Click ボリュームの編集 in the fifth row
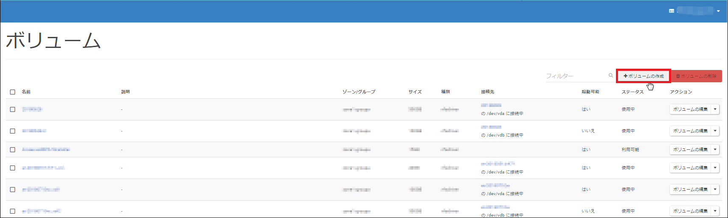The width and height of the screenshot is (728, 218). pos(690,190)
